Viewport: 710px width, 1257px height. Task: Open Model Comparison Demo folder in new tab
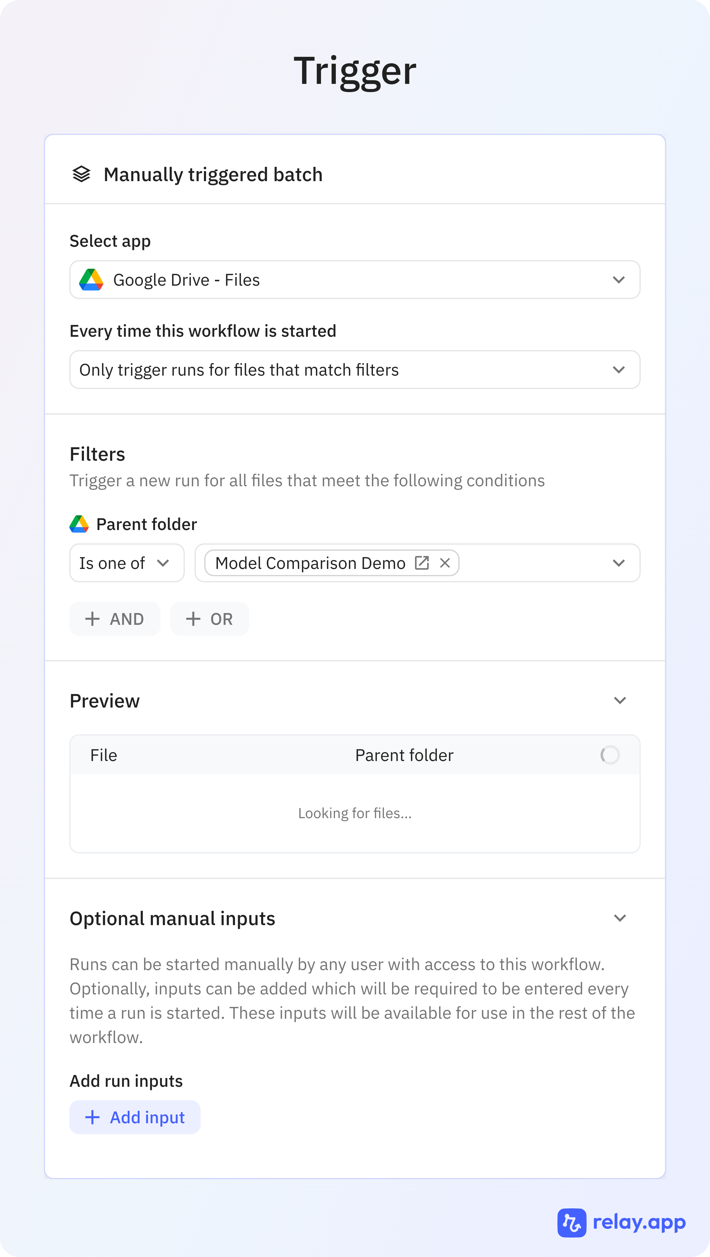[422, 563]
